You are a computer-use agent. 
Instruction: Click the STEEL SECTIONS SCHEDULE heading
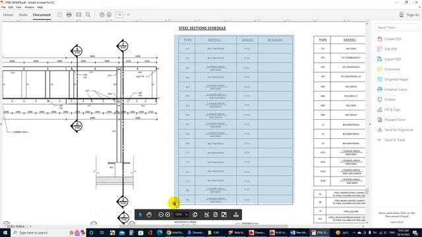[202, 28]
